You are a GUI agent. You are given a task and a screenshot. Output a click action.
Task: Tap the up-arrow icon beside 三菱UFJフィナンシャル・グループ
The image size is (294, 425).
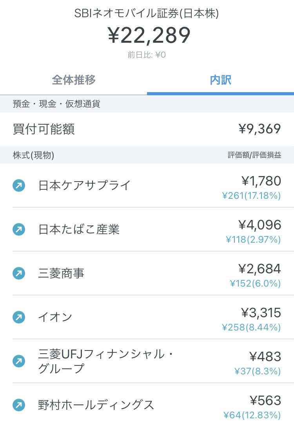click(x=19, y=361)
